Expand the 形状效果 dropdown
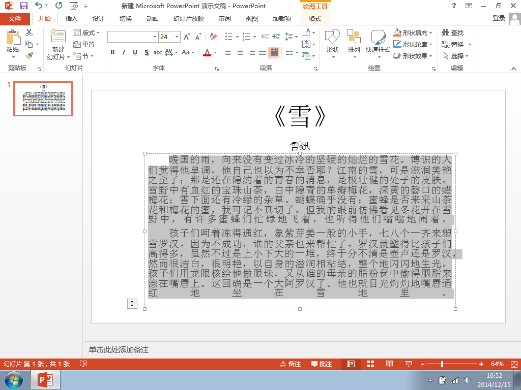The height and width of the screenshot is (390, 521). point(413,56)
